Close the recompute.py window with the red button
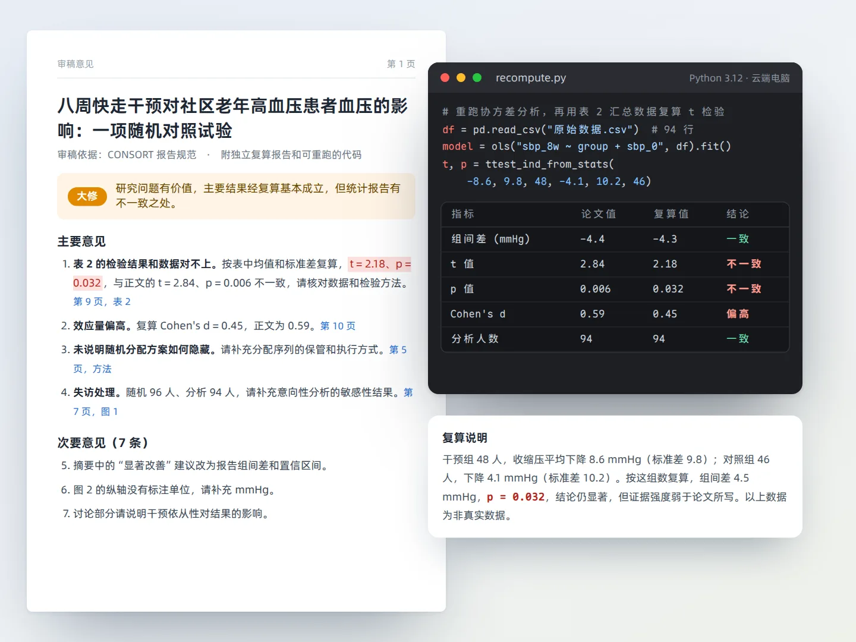Viewport: 856px width, 642px height. (x=445, y=78)
